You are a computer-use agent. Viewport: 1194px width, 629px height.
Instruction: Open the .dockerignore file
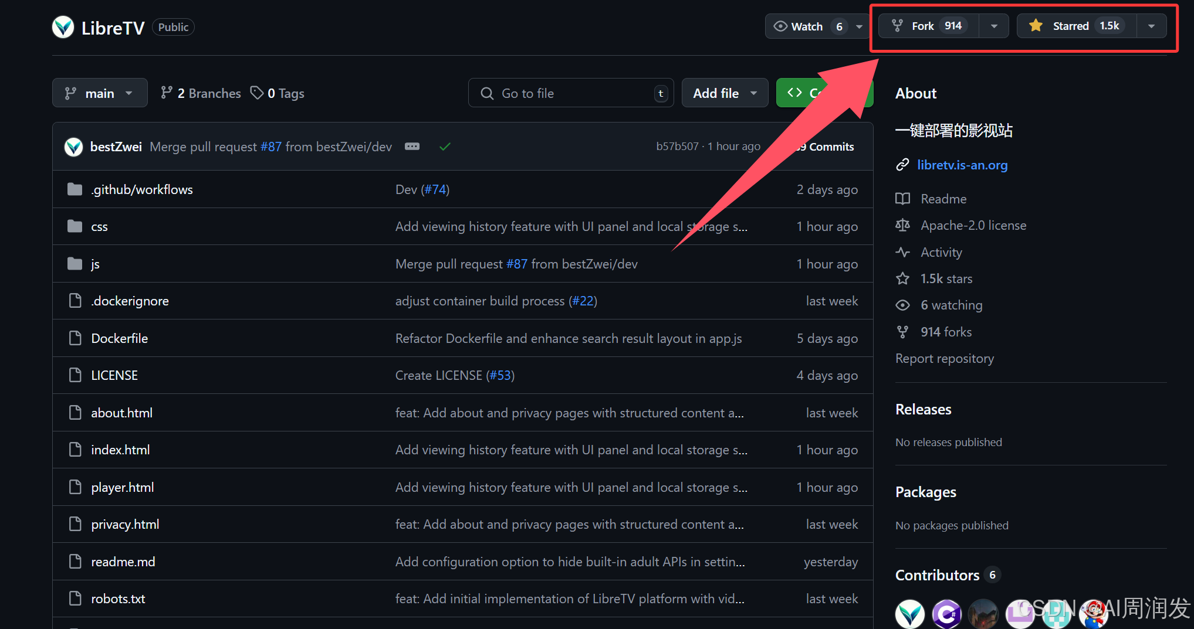130,301
